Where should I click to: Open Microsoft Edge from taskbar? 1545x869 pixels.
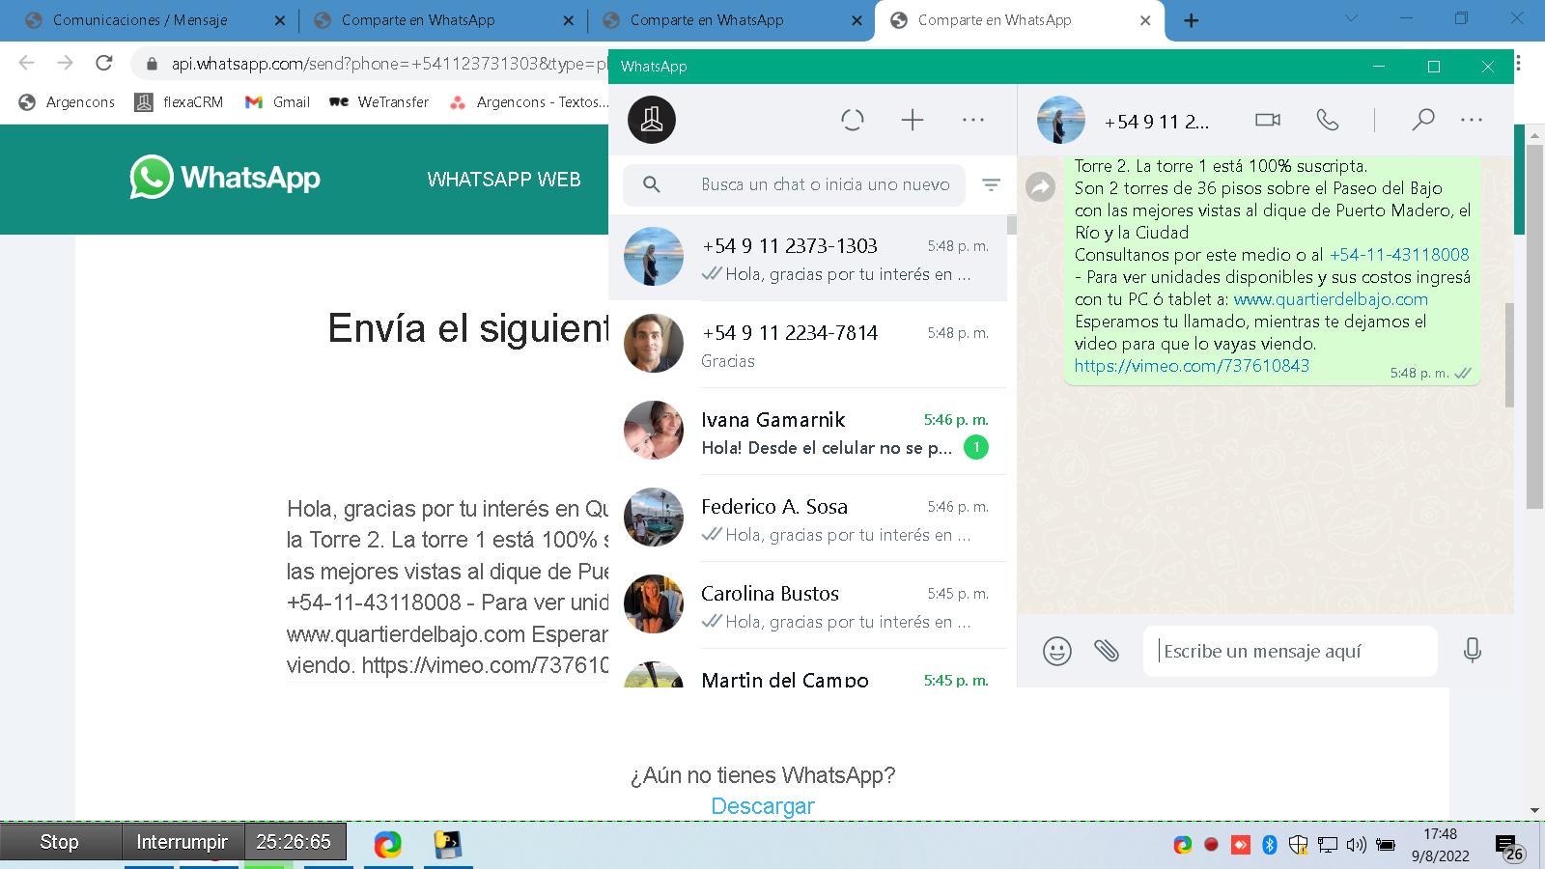point(388,845)
